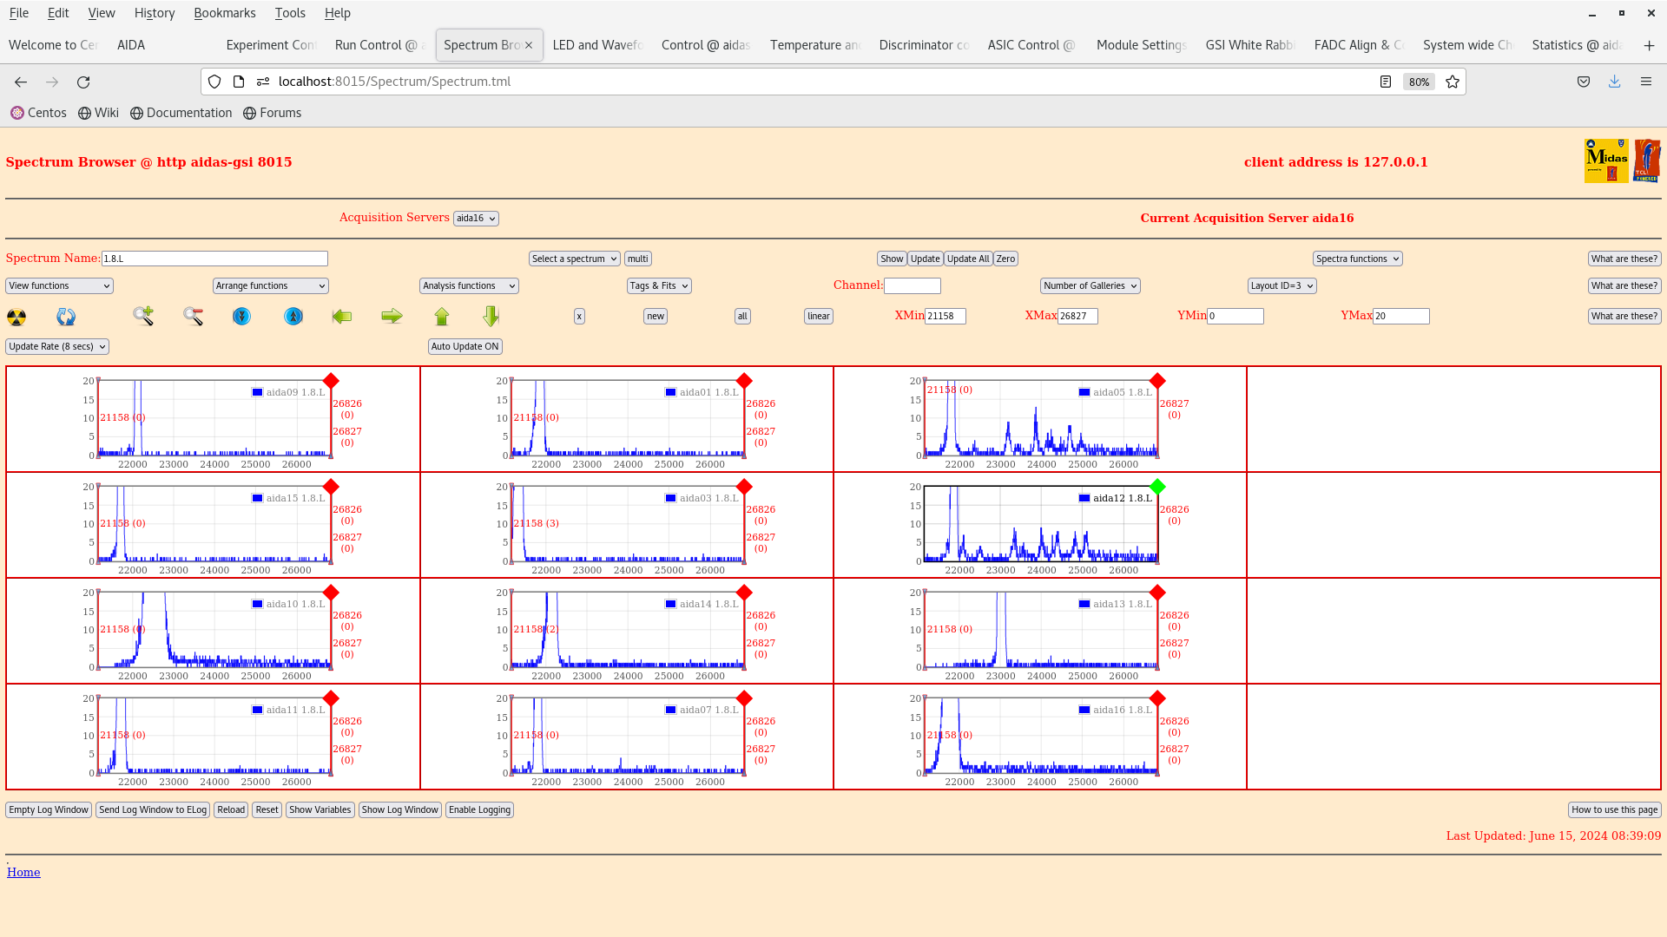Click the yellow radiation hazard icon
This screenshot has height=937, width=1667.
click(16, 317)
